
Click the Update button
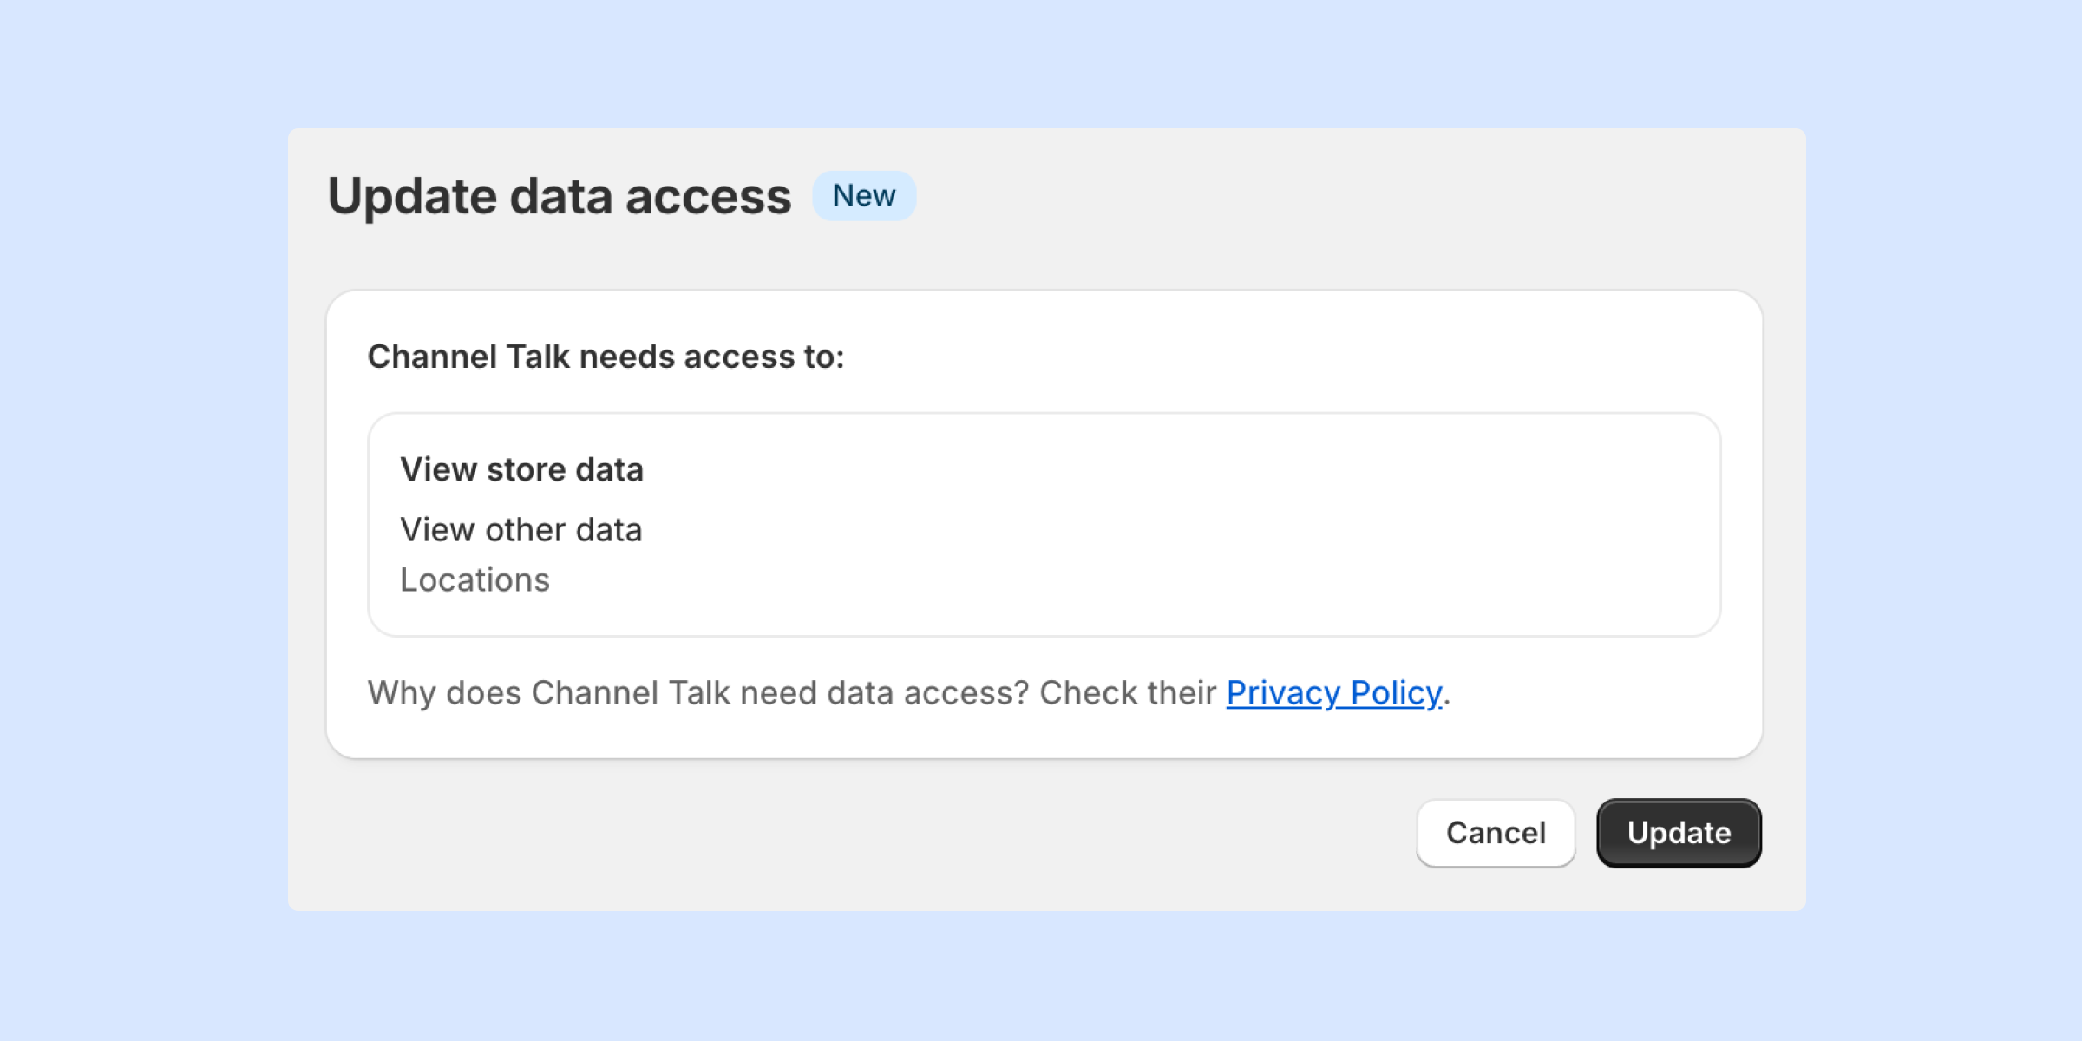click(1679, 833)
